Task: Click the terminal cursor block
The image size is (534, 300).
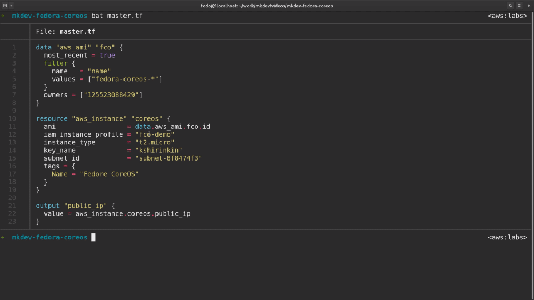Action: [x=93, y=237]
